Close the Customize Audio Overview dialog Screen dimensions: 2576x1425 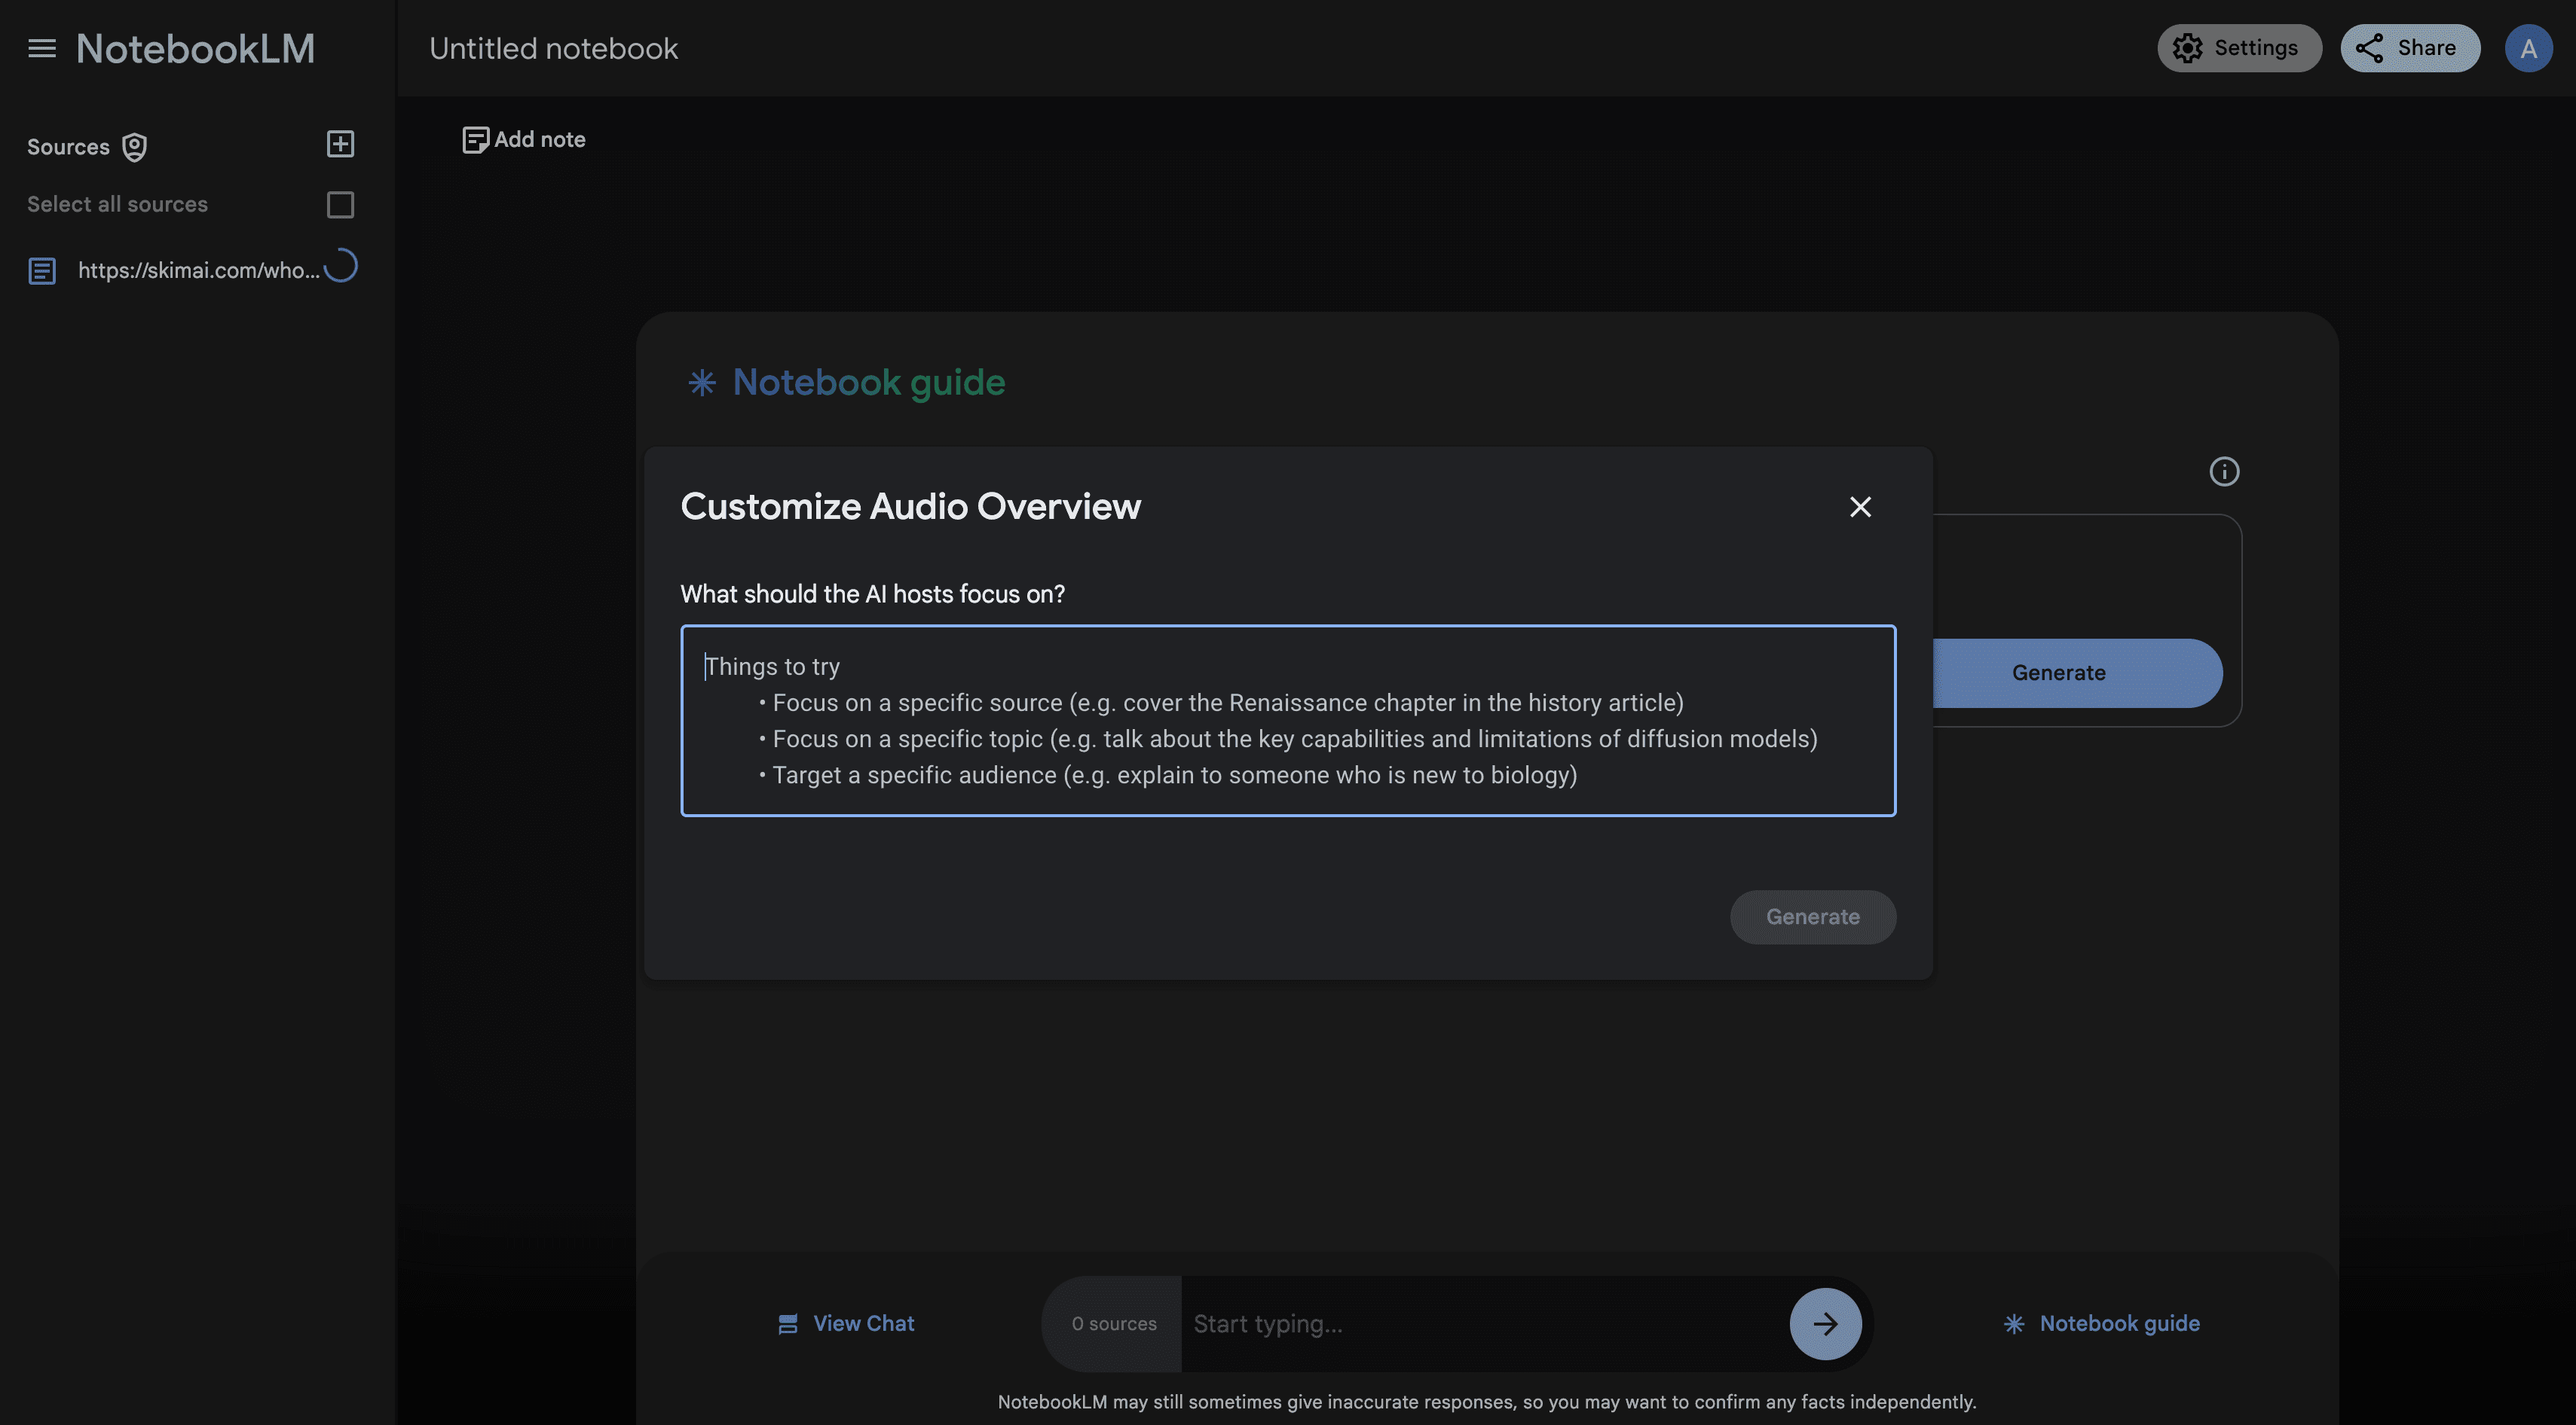point(1860,508)
